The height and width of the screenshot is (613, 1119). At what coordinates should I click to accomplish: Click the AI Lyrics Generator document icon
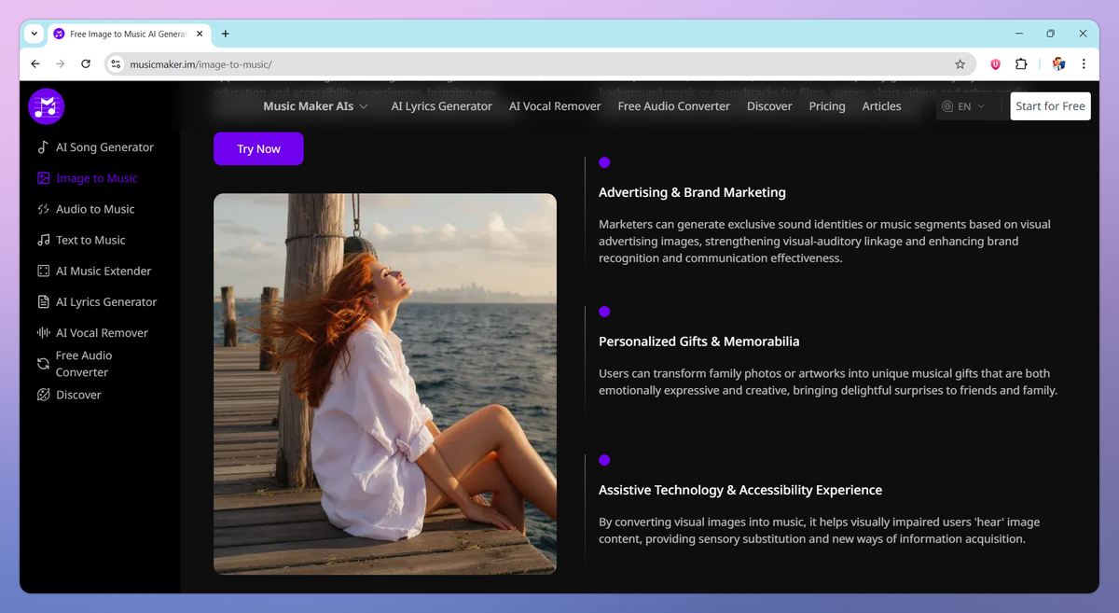coord(43,301)
